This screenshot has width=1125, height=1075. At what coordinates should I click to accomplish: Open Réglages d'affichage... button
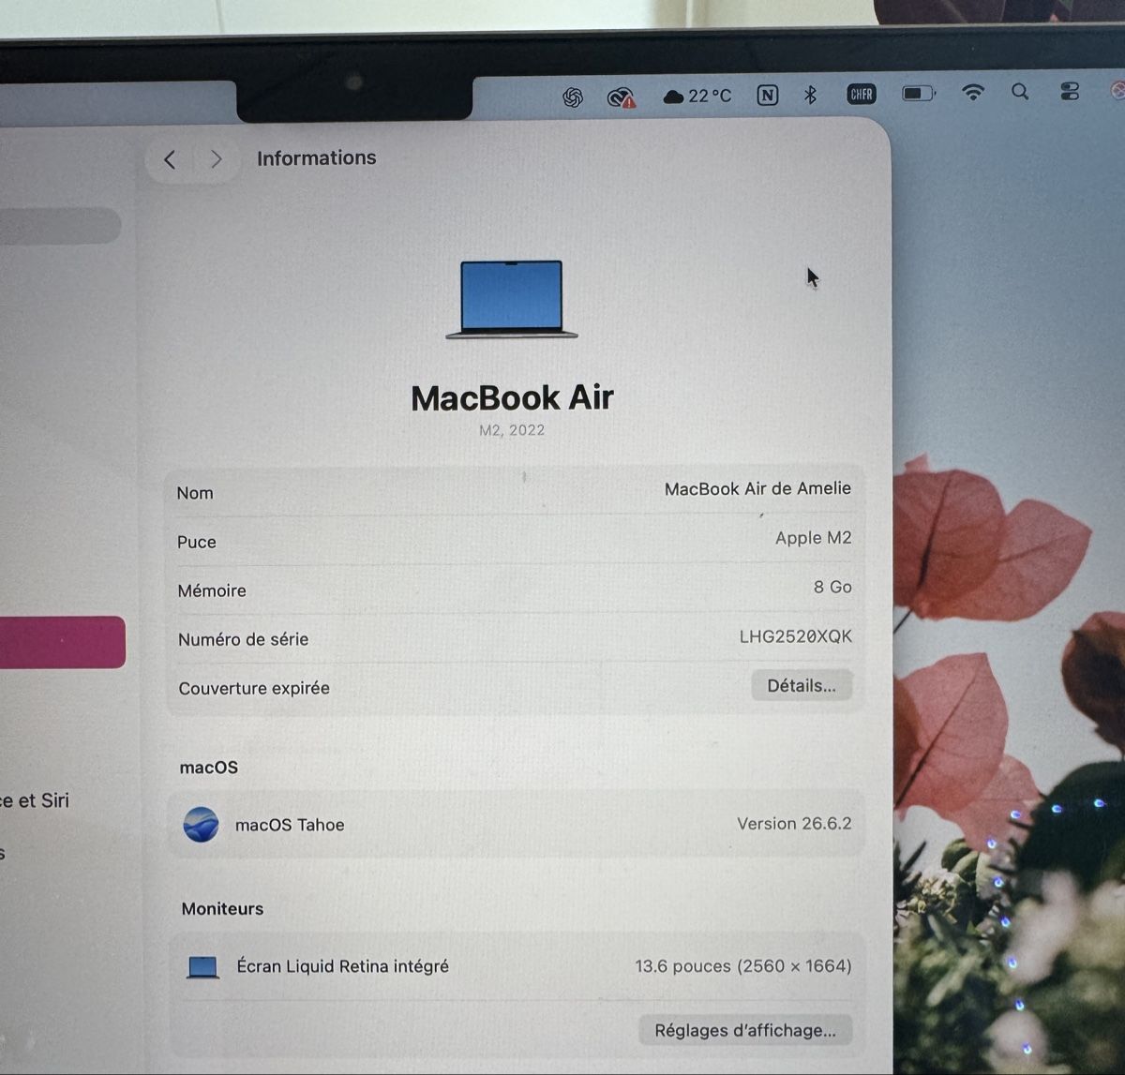tap(745, 1030)
